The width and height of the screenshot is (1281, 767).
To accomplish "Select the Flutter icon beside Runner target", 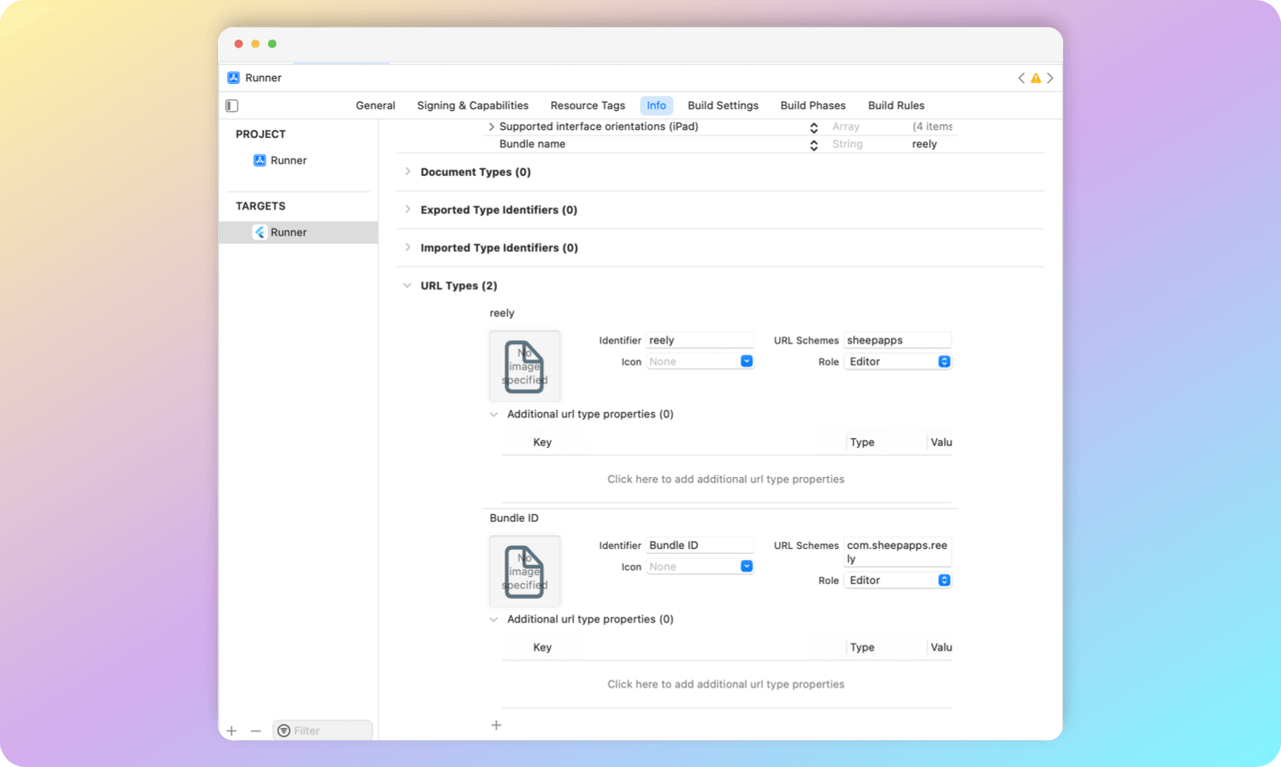I will coord(260,232).
